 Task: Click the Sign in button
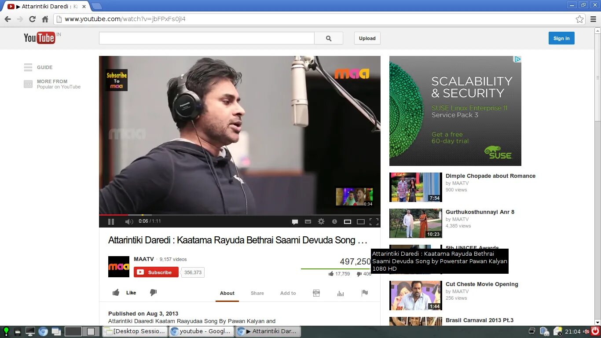[x=561, y=38]
